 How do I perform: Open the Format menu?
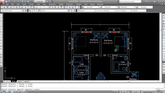click(31, 4)
